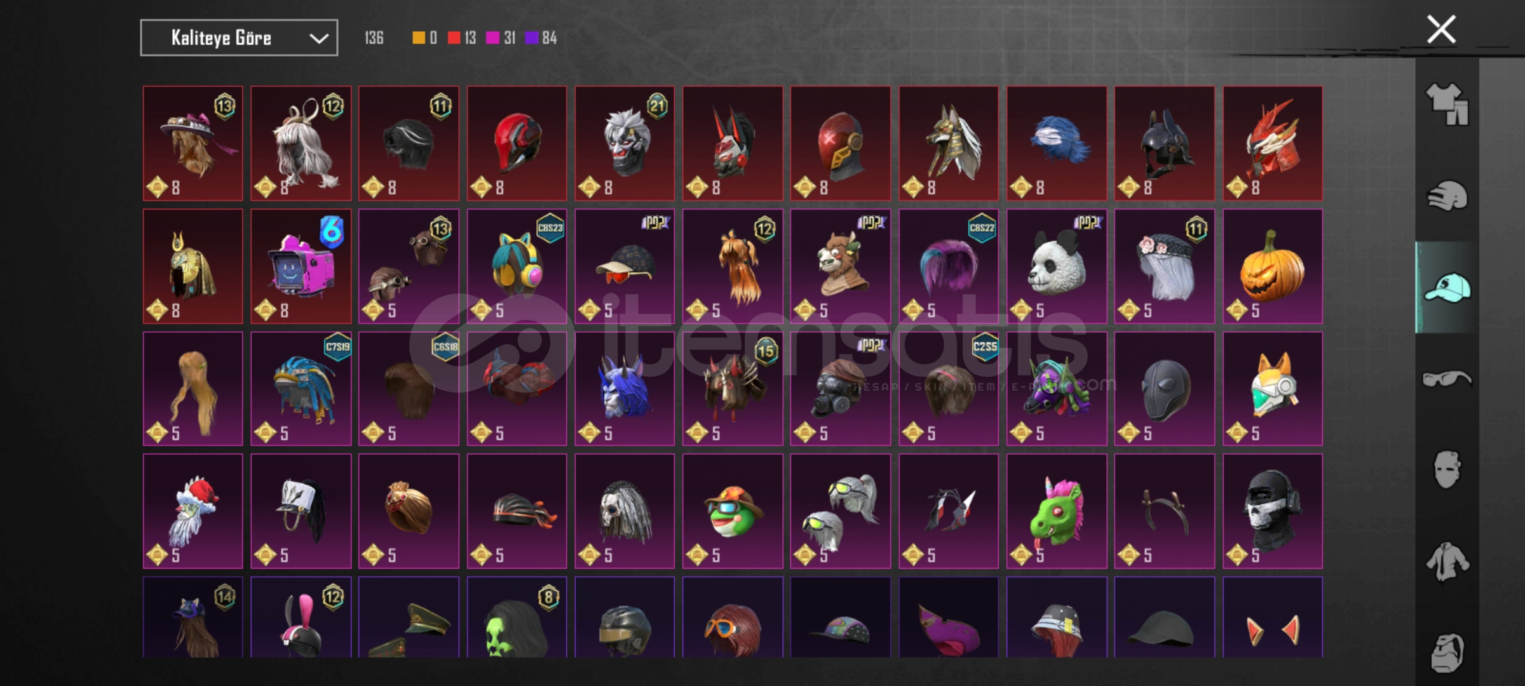Open the glasses category in sidebar
This screenshot has width=1525, height=686.
pos(1447,379)
